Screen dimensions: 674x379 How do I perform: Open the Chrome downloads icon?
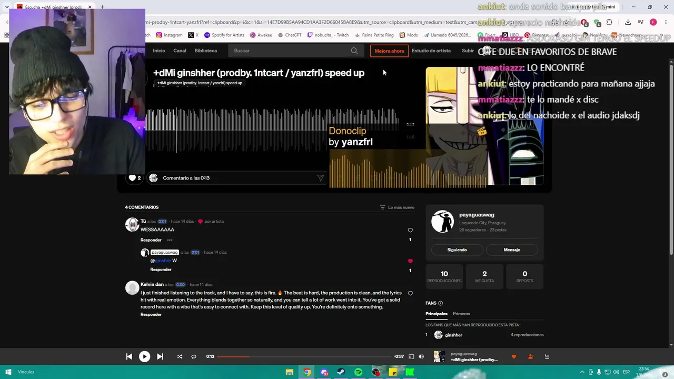click(x=628, y=22)
